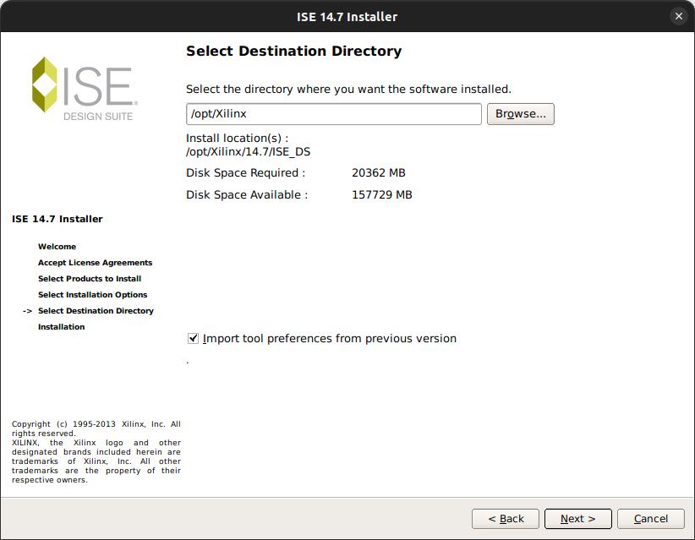Viewport: 695px width, 540px height.
Task: Click the 157729 MB available value
Action: pyautogui.click(x=381, y=195)
